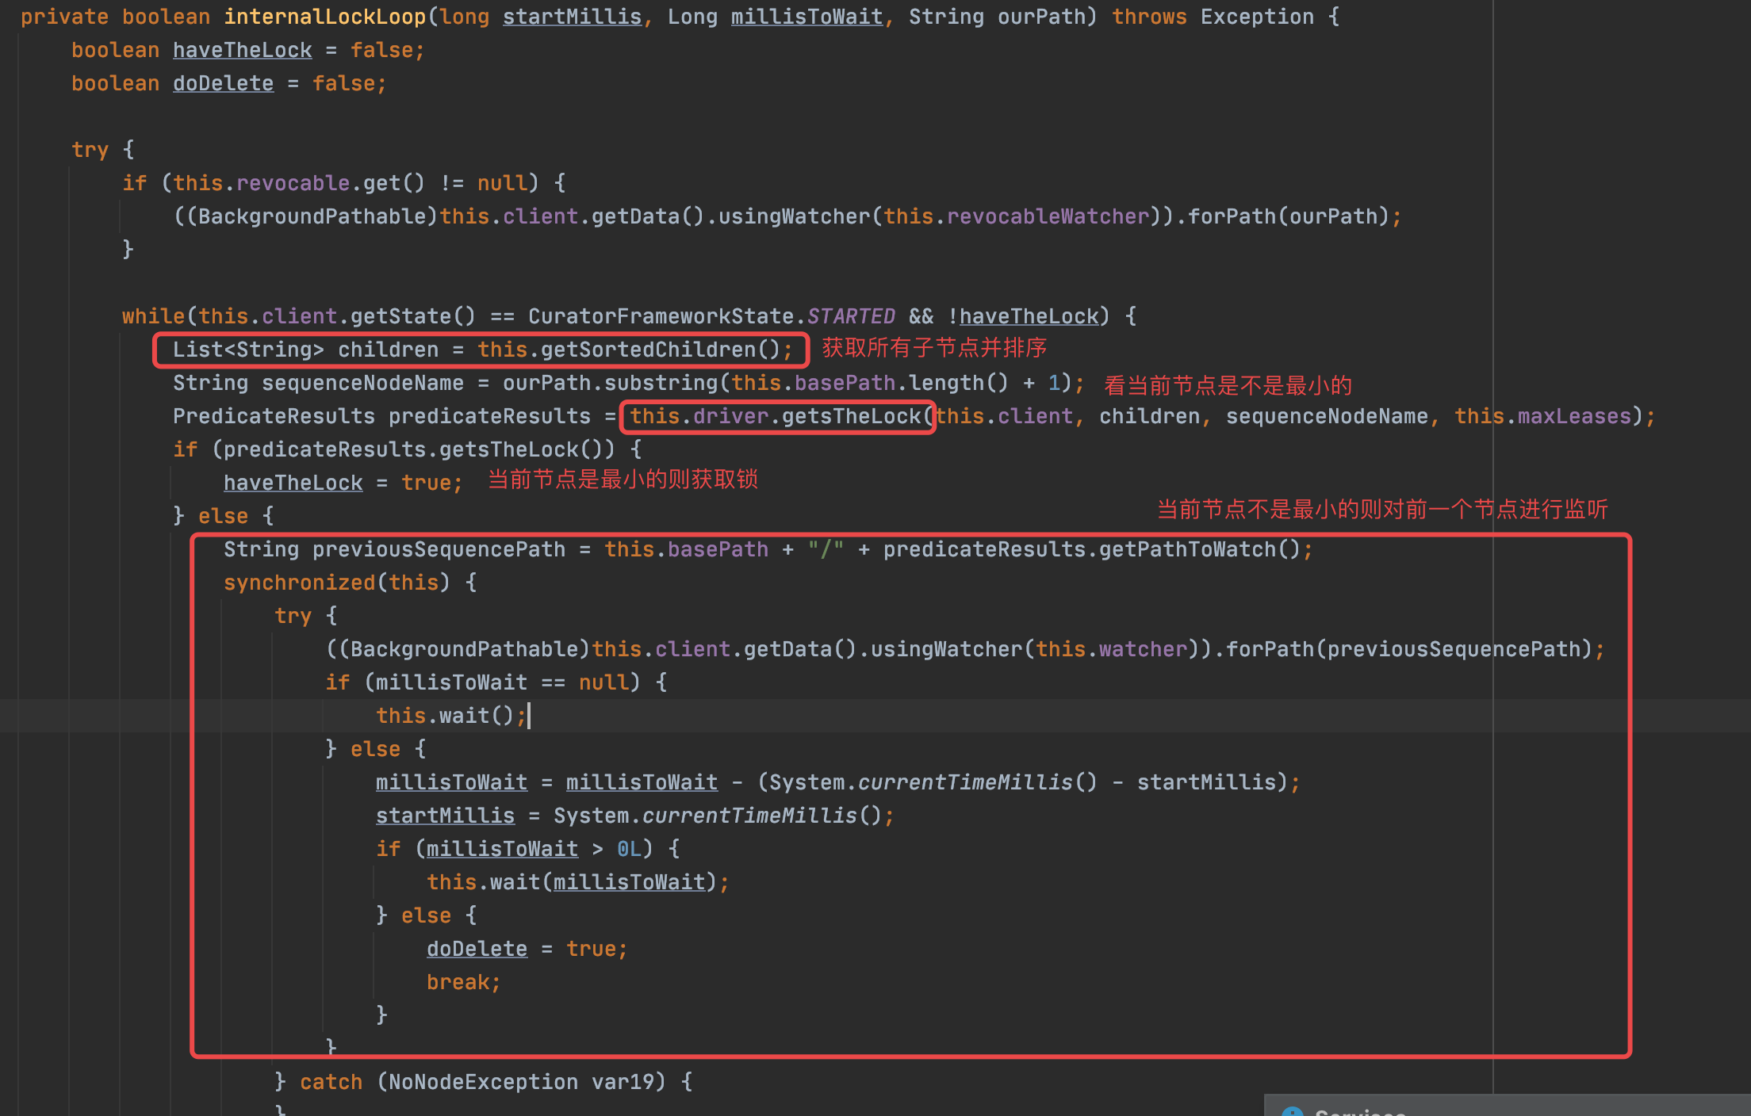Viewport: 1751px width, 1116px height.
Task: Select doDelete in its boolean declaration
Action: point(223,83)
